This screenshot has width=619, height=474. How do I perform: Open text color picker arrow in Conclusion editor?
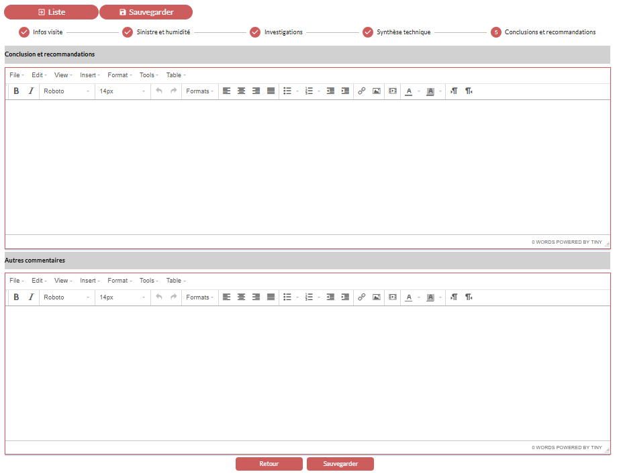(419, 91)
